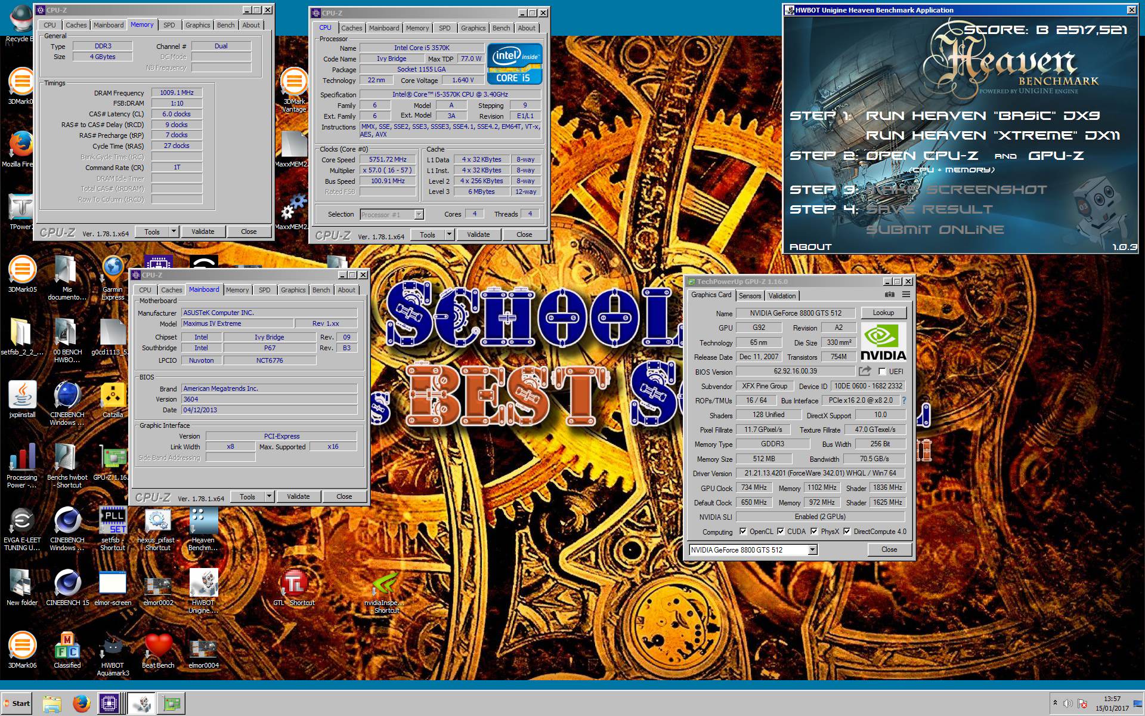
Task: Open the Catzilla desktop icon
Action: tap(113, 400)
